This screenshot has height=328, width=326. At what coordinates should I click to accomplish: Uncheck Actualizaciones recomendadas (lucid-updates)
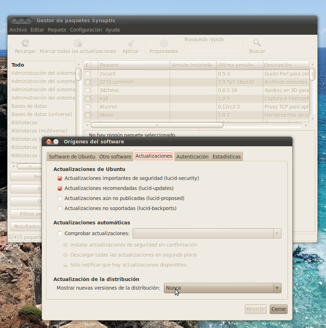coord(60,189)
